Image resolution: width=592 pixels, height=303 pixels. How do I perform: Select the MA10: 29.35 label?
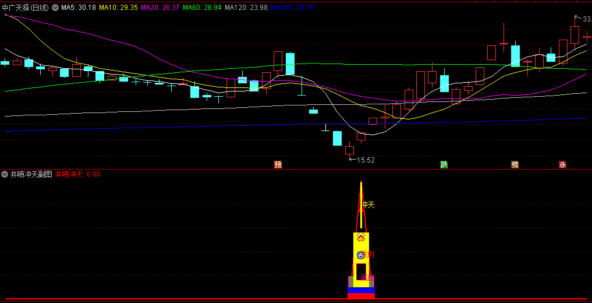click(x=118, y=8)
